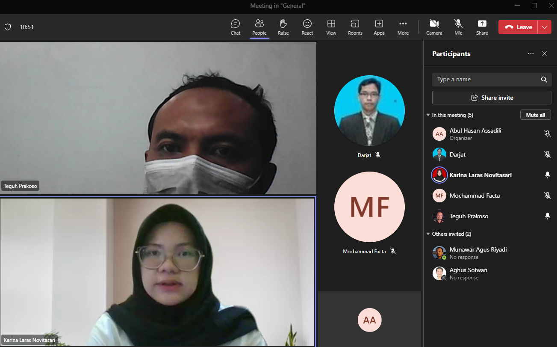Open the dropdown arrow beside Leave
Screen dimensions: 557x347
pos(544,27)
